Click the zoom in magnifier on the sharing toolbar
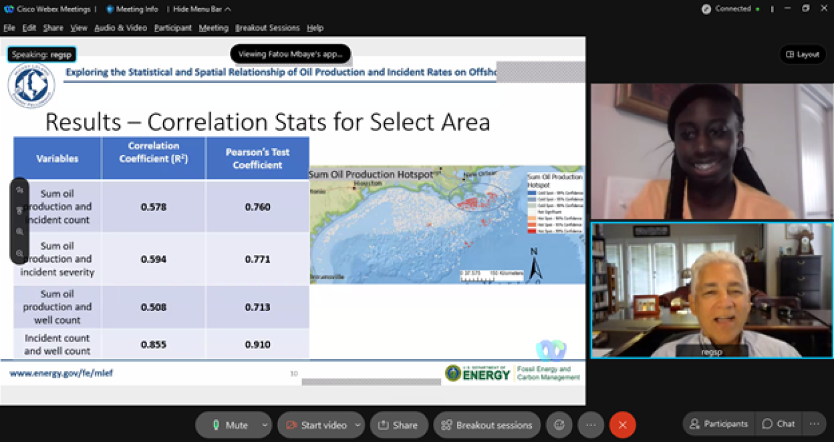 pyautogui.click(x=20, y=232)
